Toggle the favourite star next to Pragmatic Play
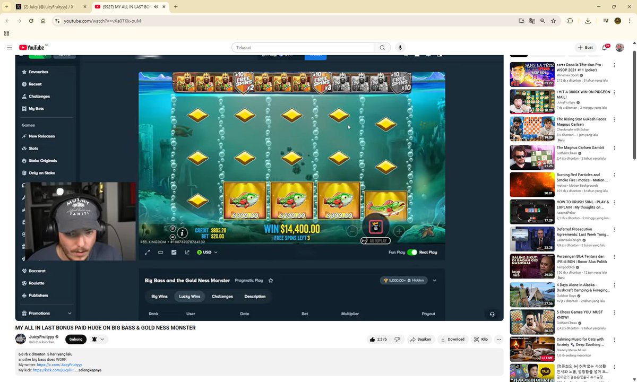This screenshot has width=637, height=382. point(271,280)
